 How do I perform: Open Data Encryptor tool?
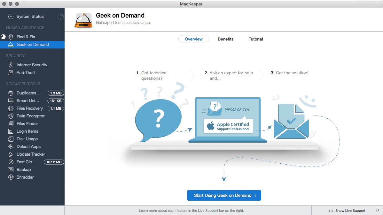tap(31, 116)
